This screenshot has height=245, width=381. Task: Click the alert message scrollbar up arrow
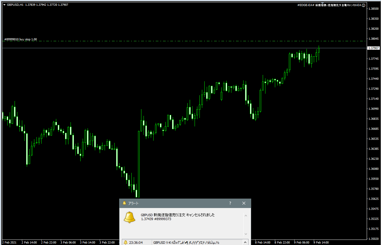246,216
